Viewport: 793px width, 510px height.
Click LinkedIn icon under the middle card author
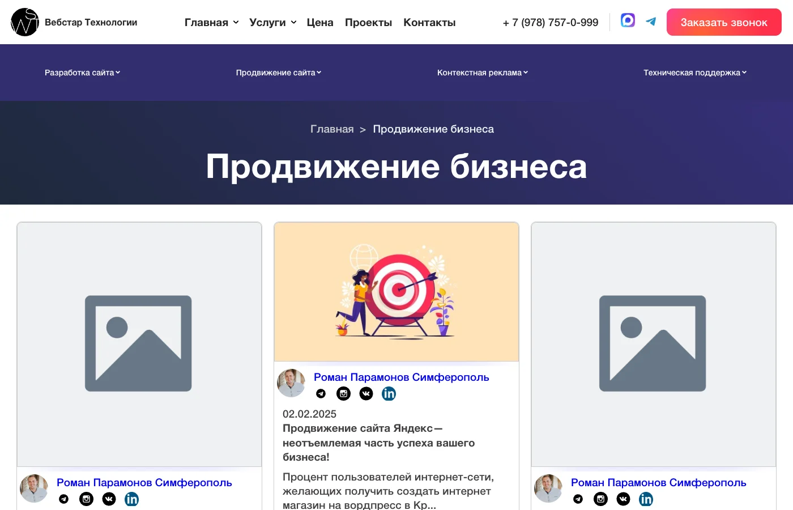point(389,394)
